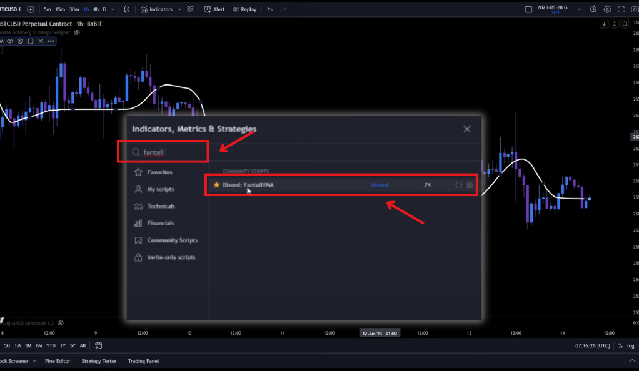Open the saved layout name dropdown arrow

pyautogui.click(x=580, y=9)
